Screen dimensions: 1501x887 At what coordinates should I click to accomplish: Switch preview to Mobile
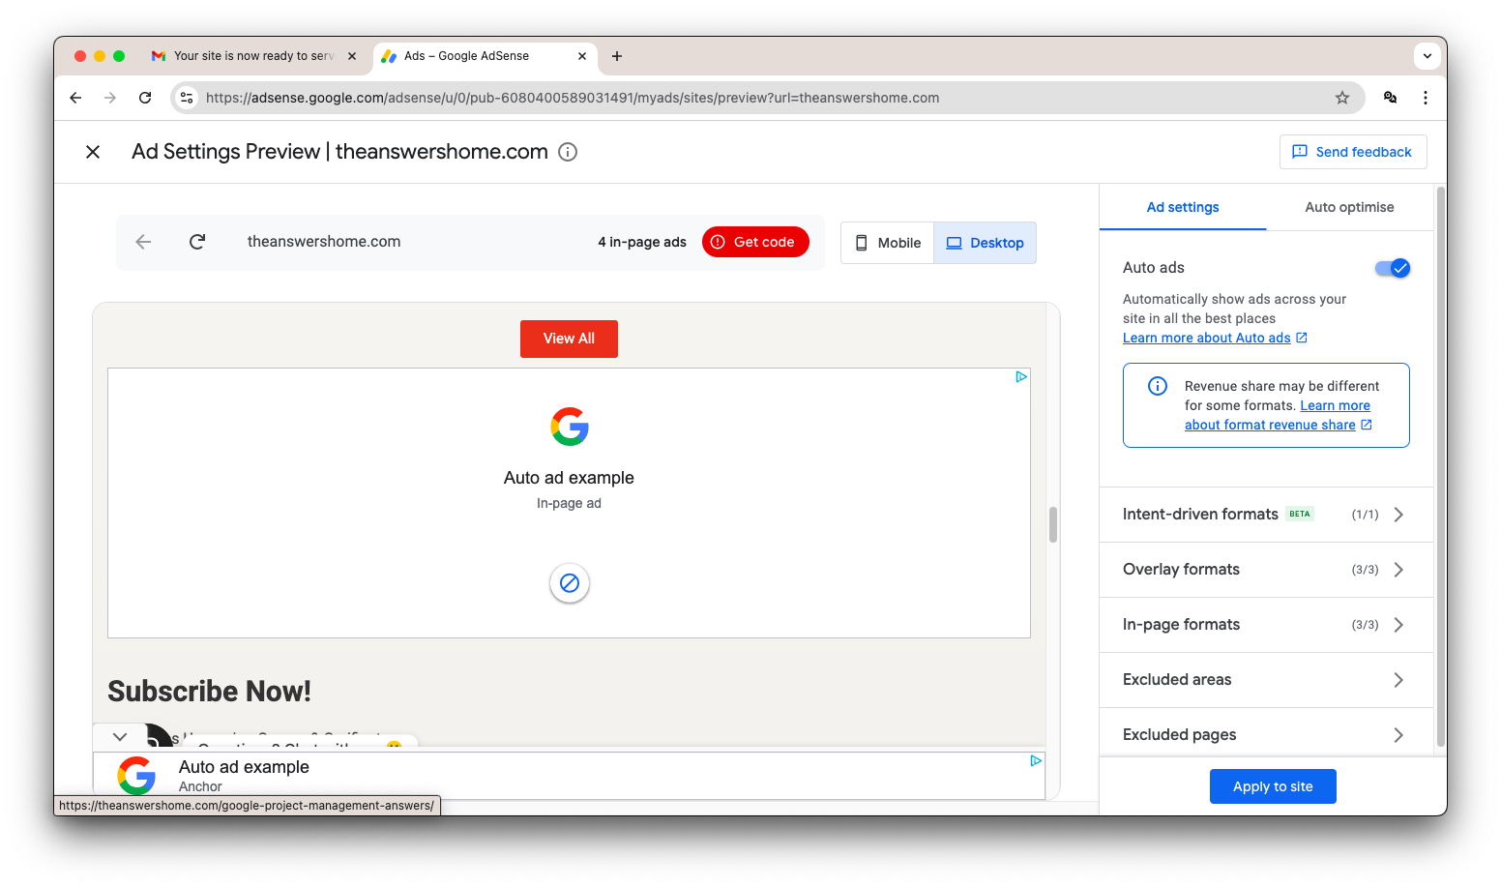pyautogui.click(x=887, y=243)
